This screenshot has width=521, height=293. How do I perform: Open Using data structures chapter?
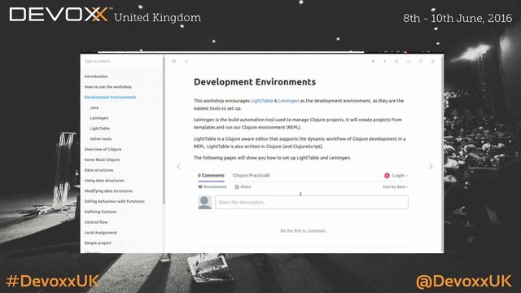(x=104, y=181)
